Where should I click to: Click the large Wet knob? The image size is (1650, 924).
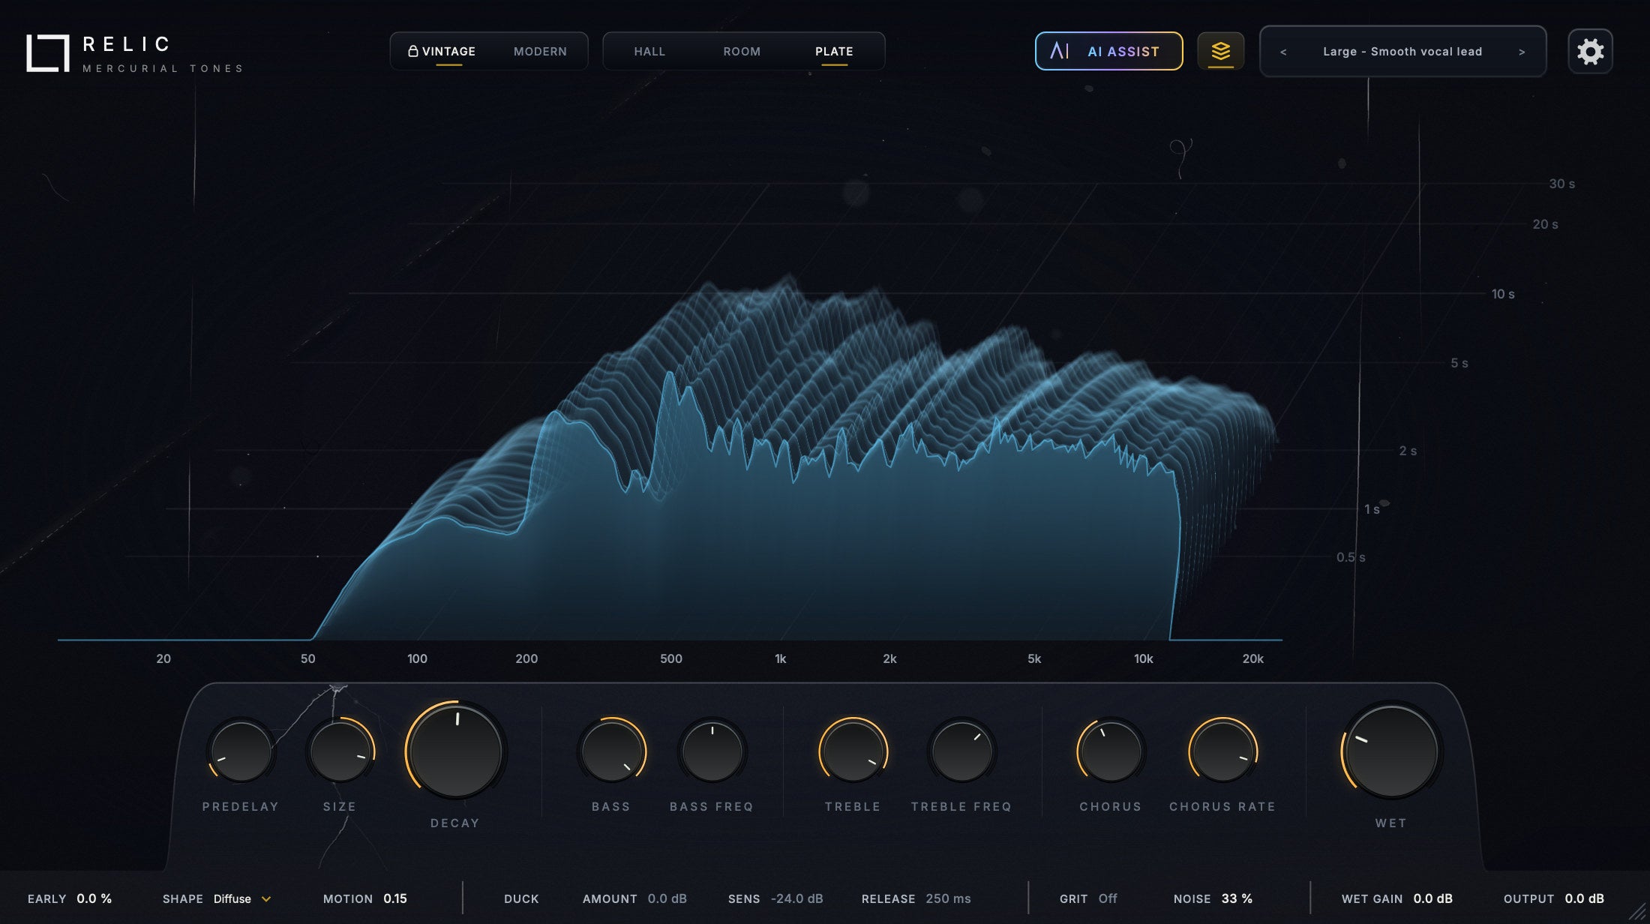click(x=1391, y=751)
